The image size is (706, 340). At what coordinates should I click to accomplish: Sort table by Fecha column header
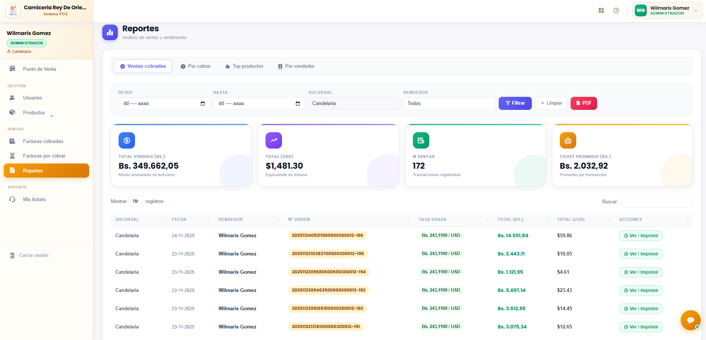click(190, 220)
